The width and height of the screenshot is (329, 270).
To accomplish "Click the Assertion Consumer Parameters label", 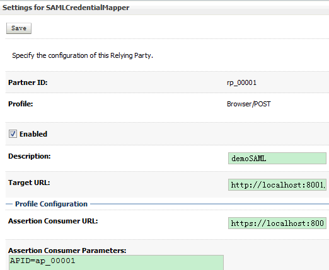I will pos(67,250).
